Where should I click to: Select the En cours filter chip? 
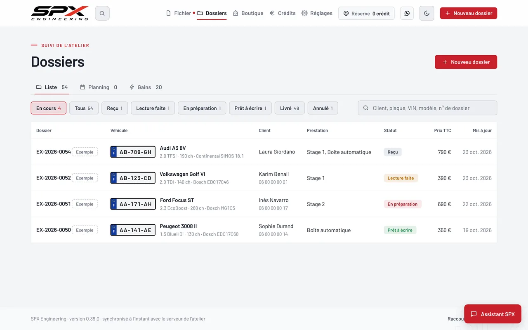point(49,108)
